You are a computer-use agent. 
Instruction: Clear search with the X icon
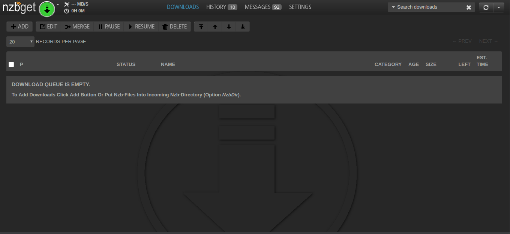tap(469, 7)
